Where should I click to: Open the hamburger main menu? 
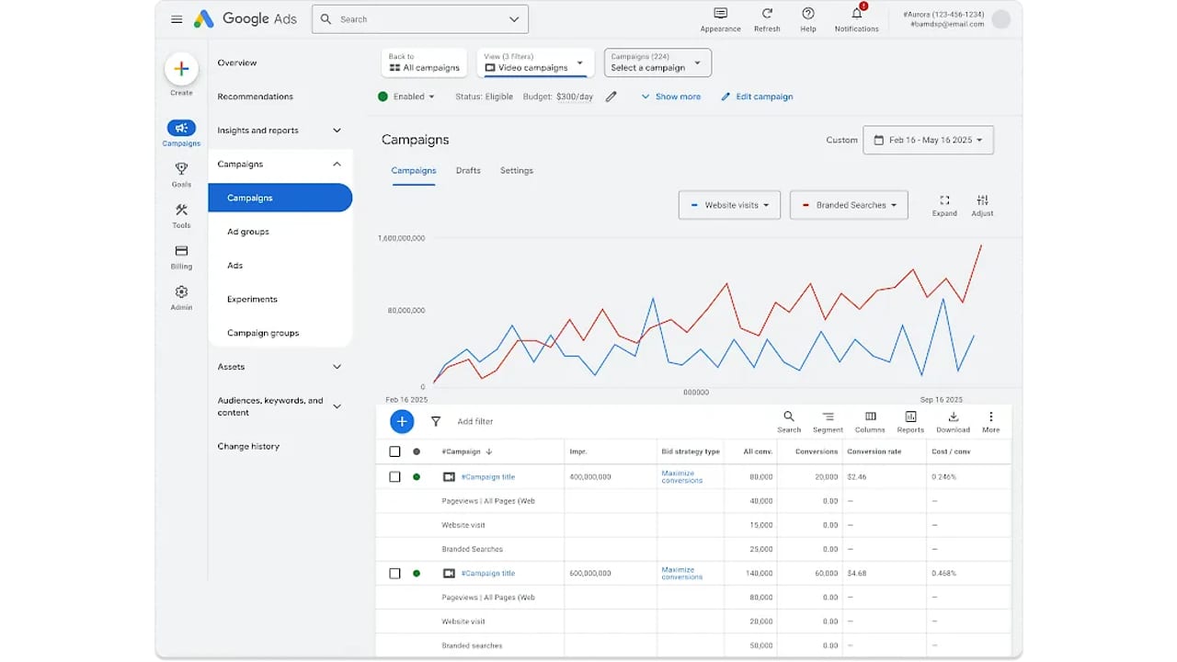click(177, 19)
